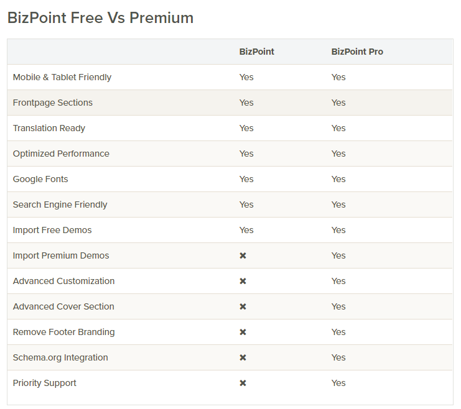Click the BizPoint column header
461x409 pixels.
tap(256, 52)
